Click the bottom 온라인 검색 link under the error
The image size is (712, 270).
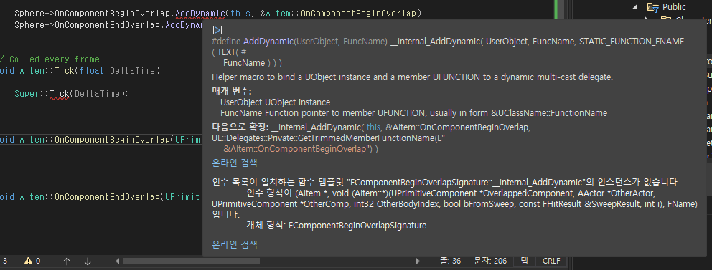click(235, 245)
